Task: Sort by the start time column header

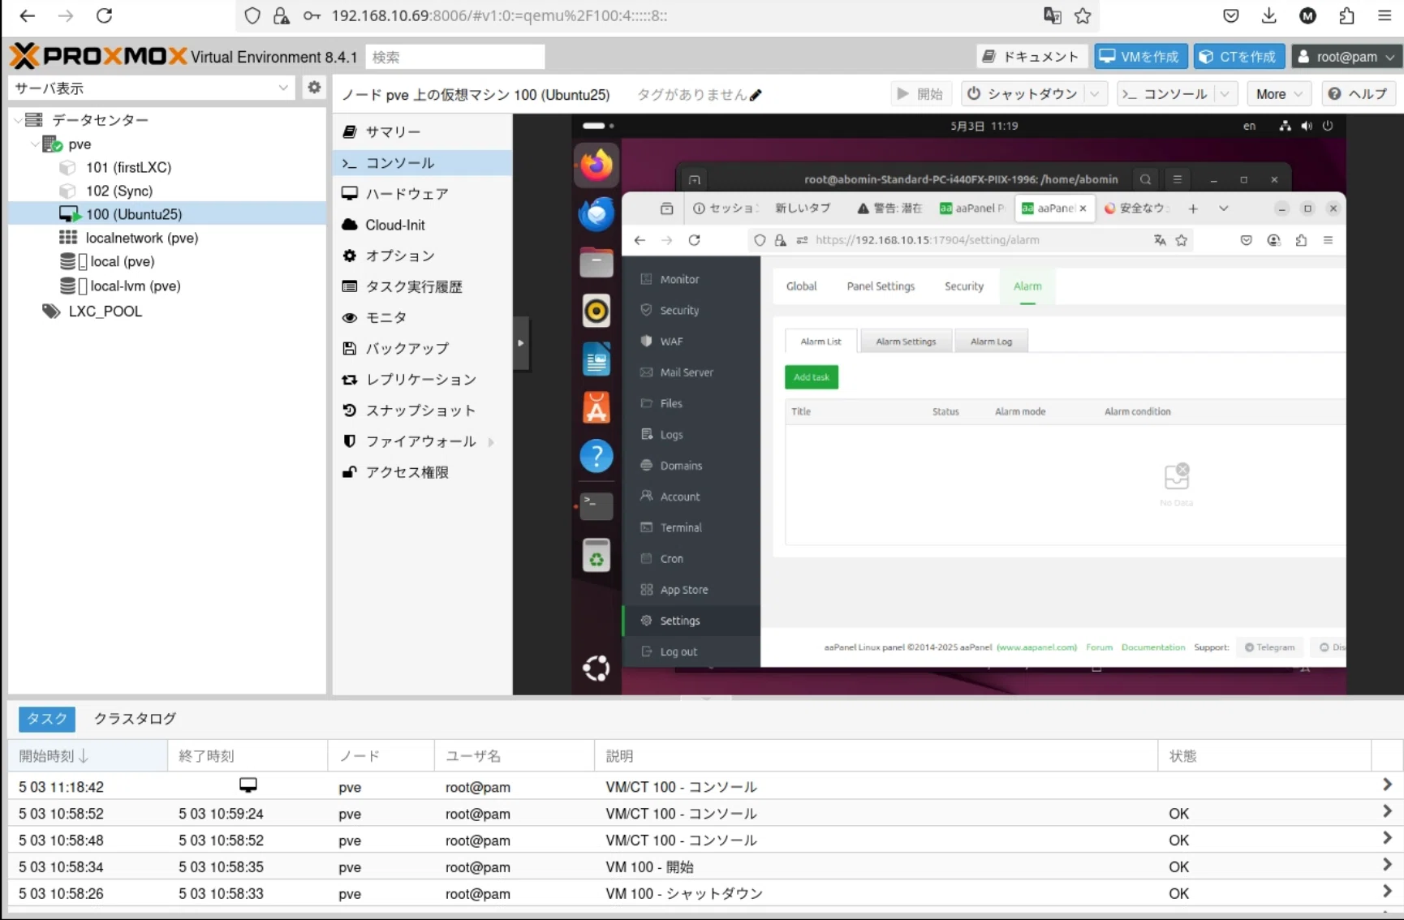Action: click(x=88, y=756)
